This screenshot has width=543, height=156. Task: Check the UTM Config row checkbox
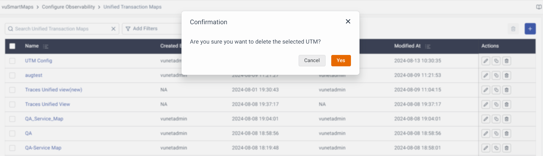(12, 61)
